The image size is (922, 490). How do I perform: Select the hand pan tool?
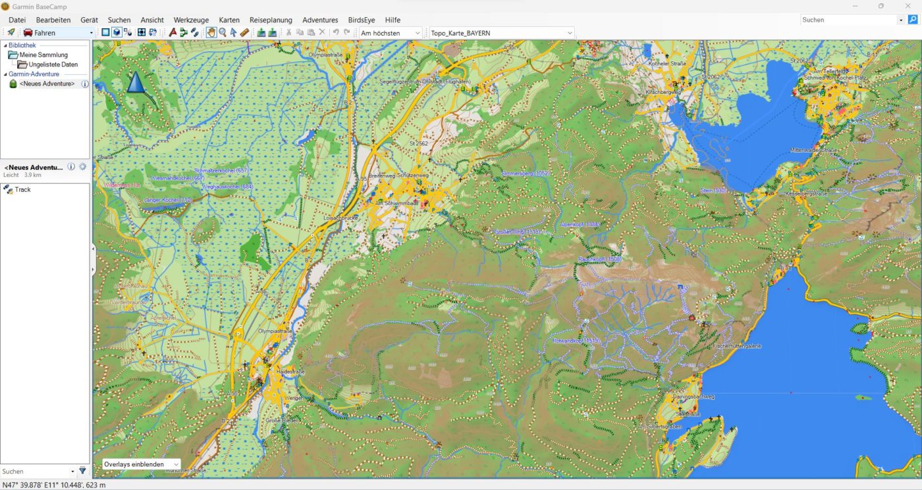(x=211, y=32)
